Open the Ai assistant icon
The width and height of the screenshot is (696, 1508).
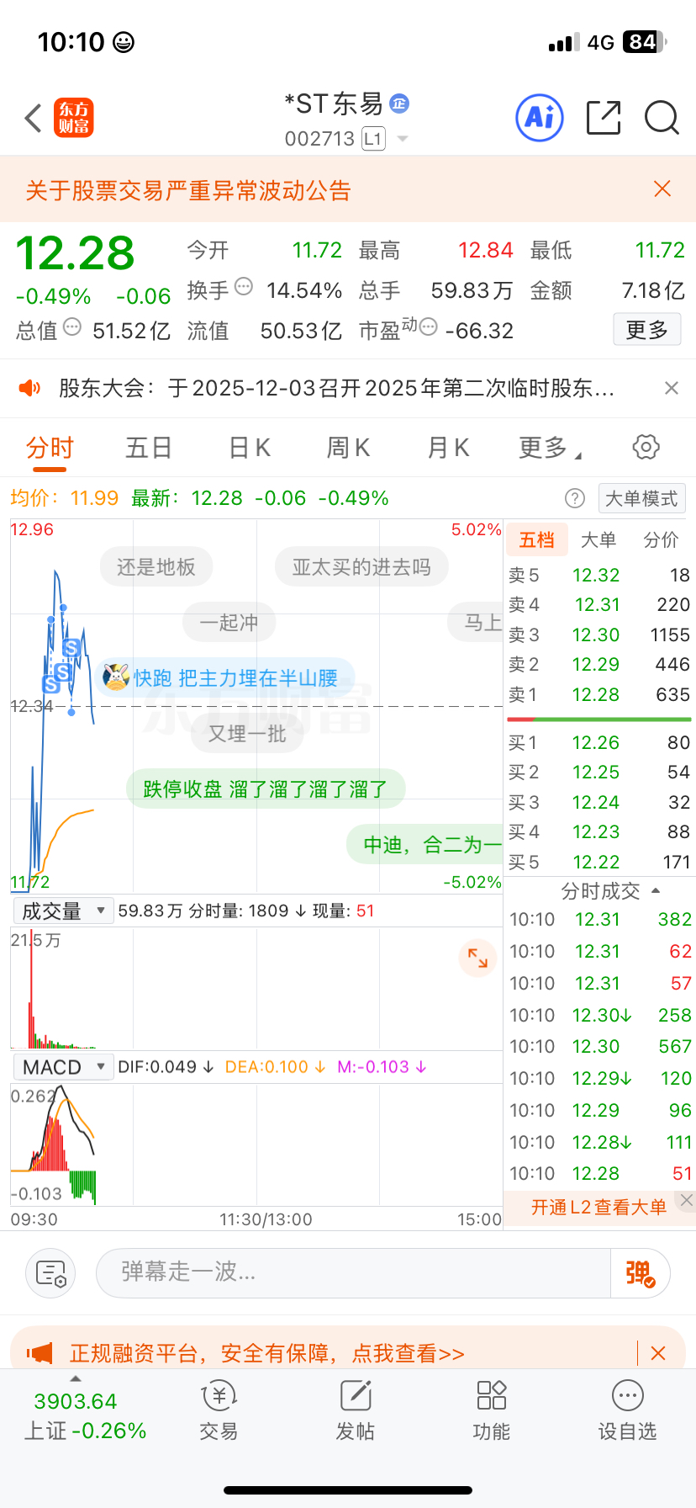coord(539,118)
